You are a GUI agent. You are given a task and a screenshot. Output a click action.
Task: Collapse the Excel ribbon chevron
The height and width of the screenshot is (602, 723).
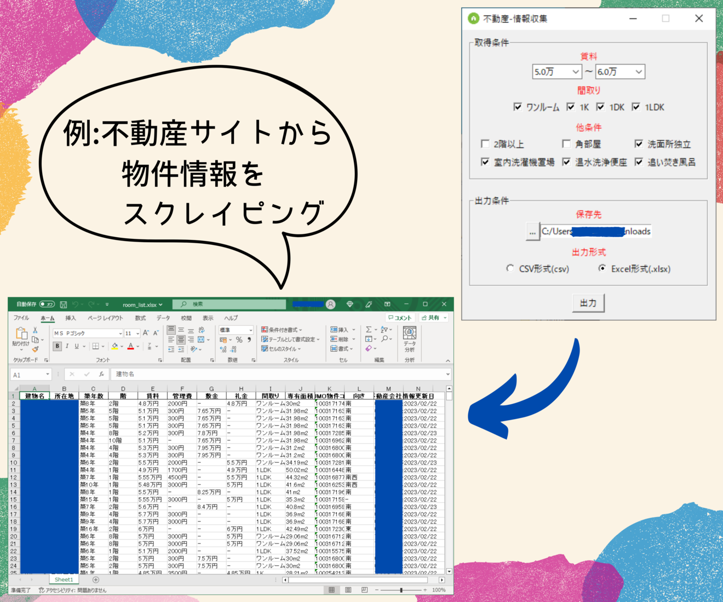[448, 360]
